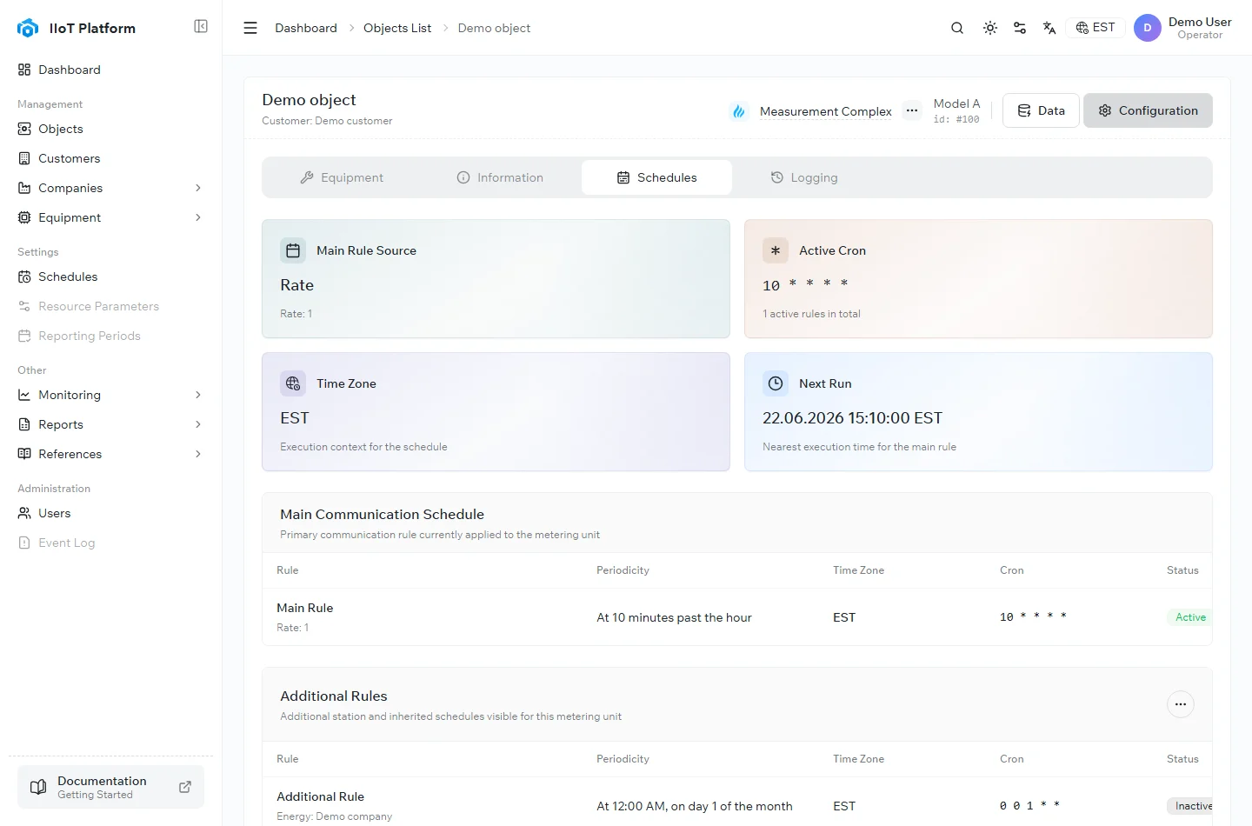
Task: Click the Customers building icon in sidebar
Action: (x=24, y=158)
